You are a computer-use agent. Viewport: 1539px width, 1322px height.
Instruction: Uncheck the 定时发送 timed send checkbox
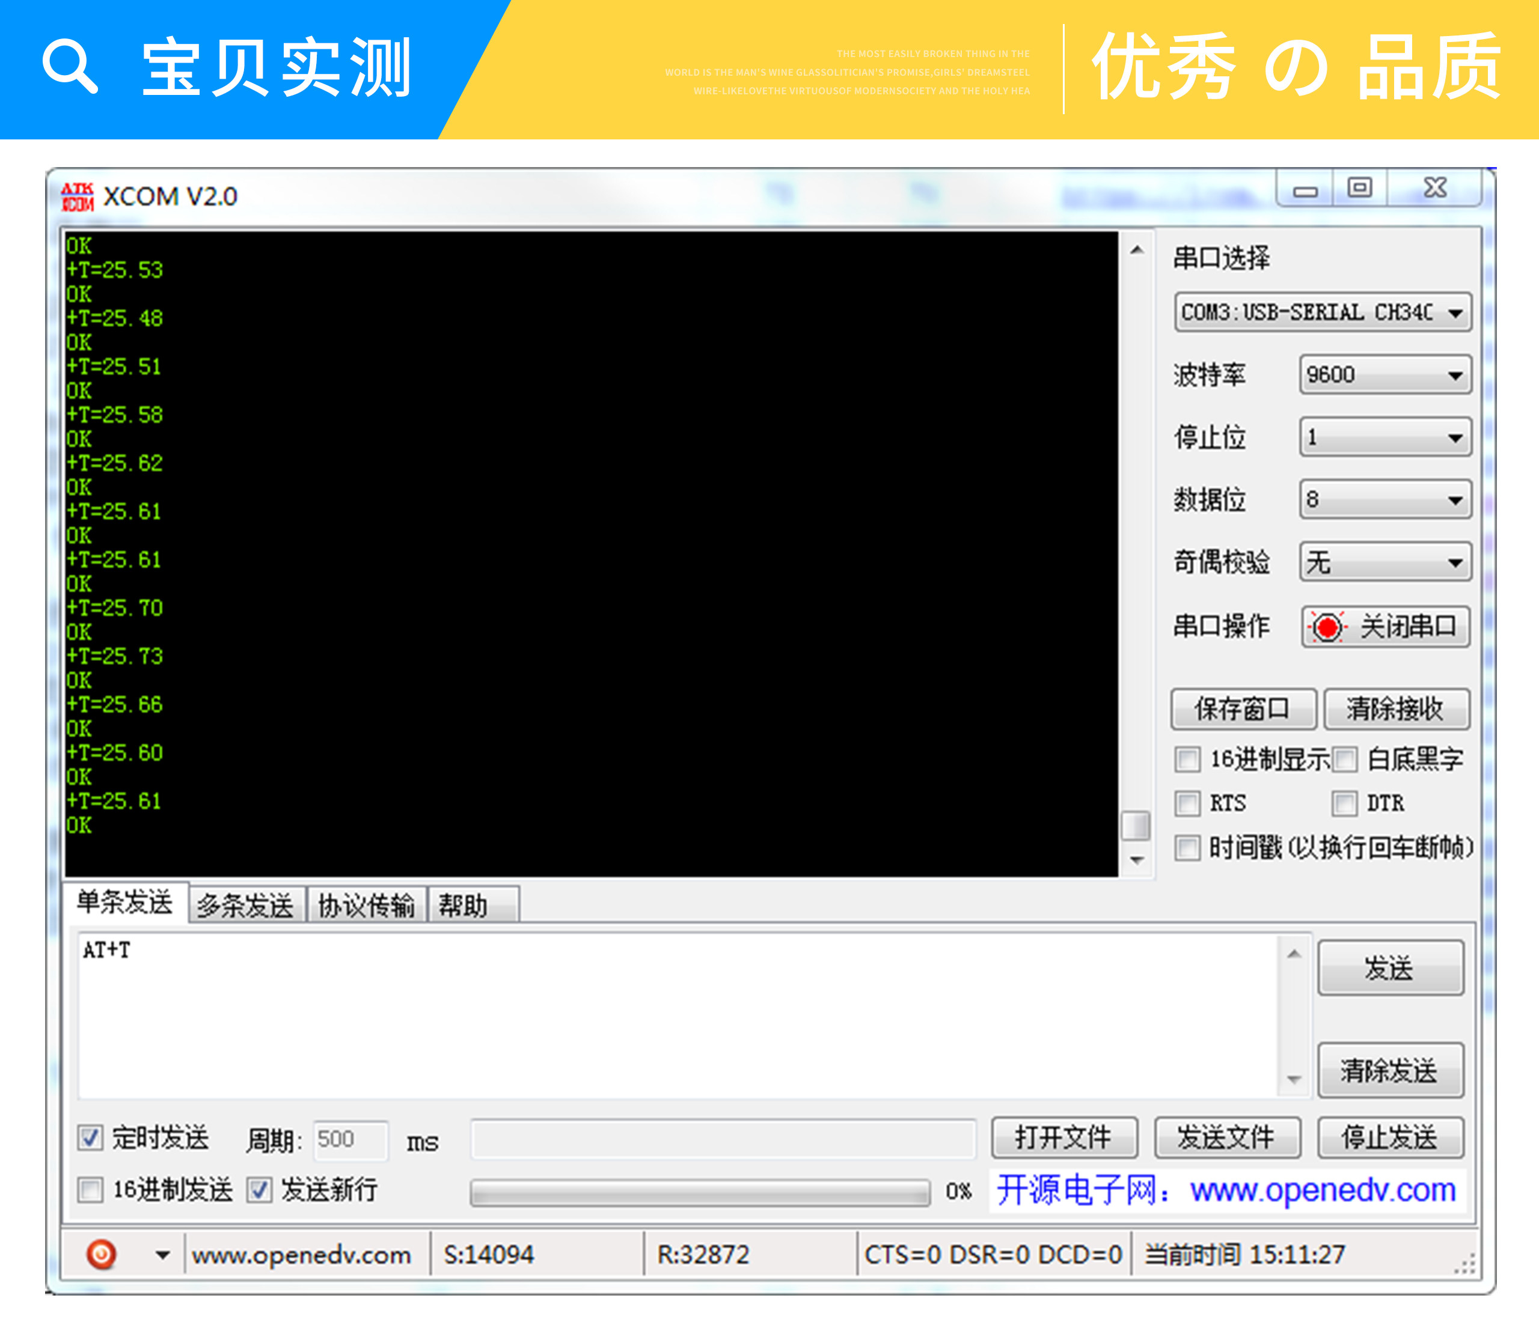click(90, 1138)
